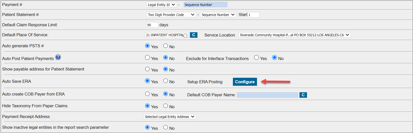Select Yes for Show payable address
Viewport: 413px width, 133px height.
pyautogui.click(x=147, y=69)
